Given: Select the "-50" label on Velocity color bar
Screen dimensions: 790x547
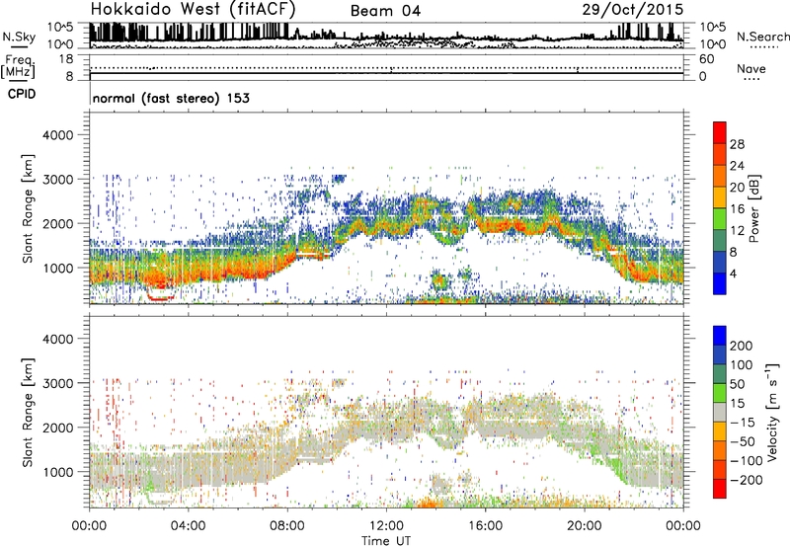Looking at the screenshot, I should [743, 441].
